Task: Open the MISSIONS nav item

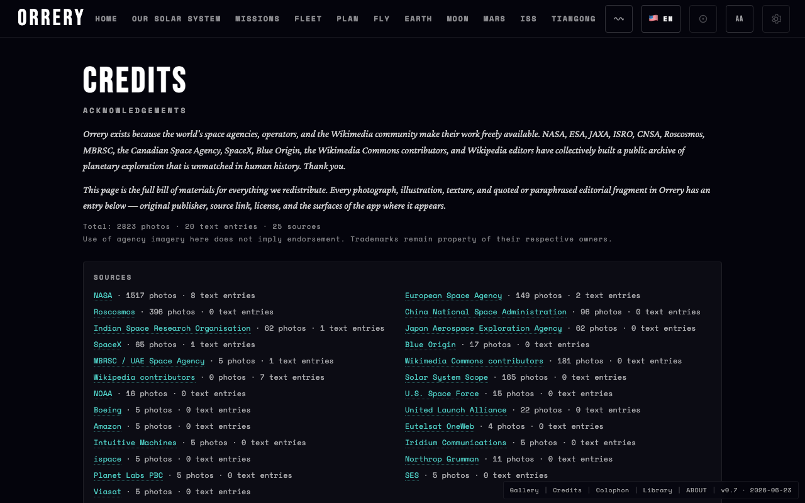Action: coord(257,19)
